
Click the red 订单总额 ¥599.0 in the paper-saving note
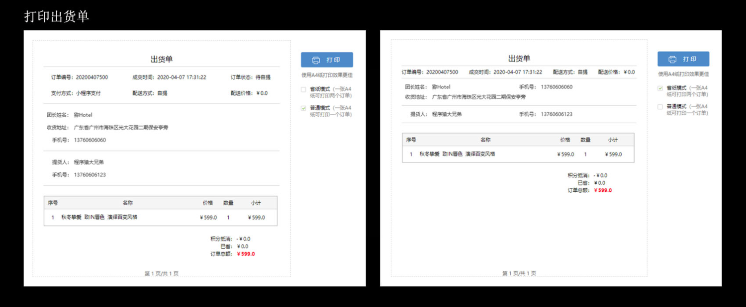603,190
